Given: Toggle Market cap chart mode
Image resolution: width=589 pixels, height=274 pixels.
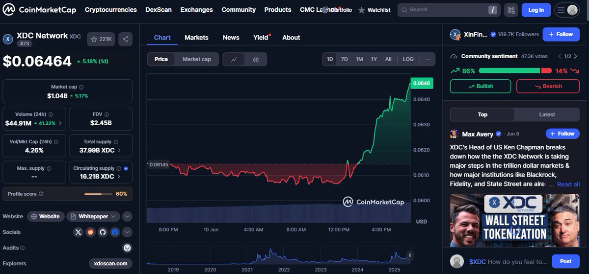Looking at the screenshot, I should (x=197, y=59).
